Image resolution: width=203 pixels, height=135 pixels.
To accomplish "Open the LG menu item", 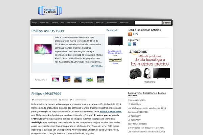I will pyautogui.click(x=62, y=23).
